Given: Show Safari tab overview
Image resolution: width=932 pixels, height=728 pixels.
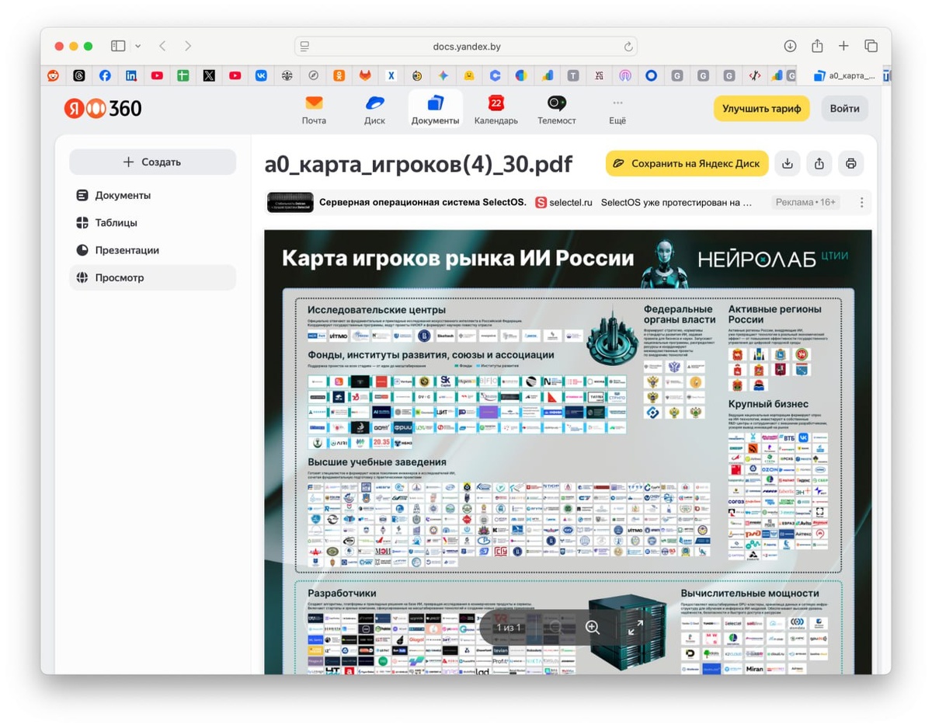Looking at the screenshot, I should click(871, 46).
